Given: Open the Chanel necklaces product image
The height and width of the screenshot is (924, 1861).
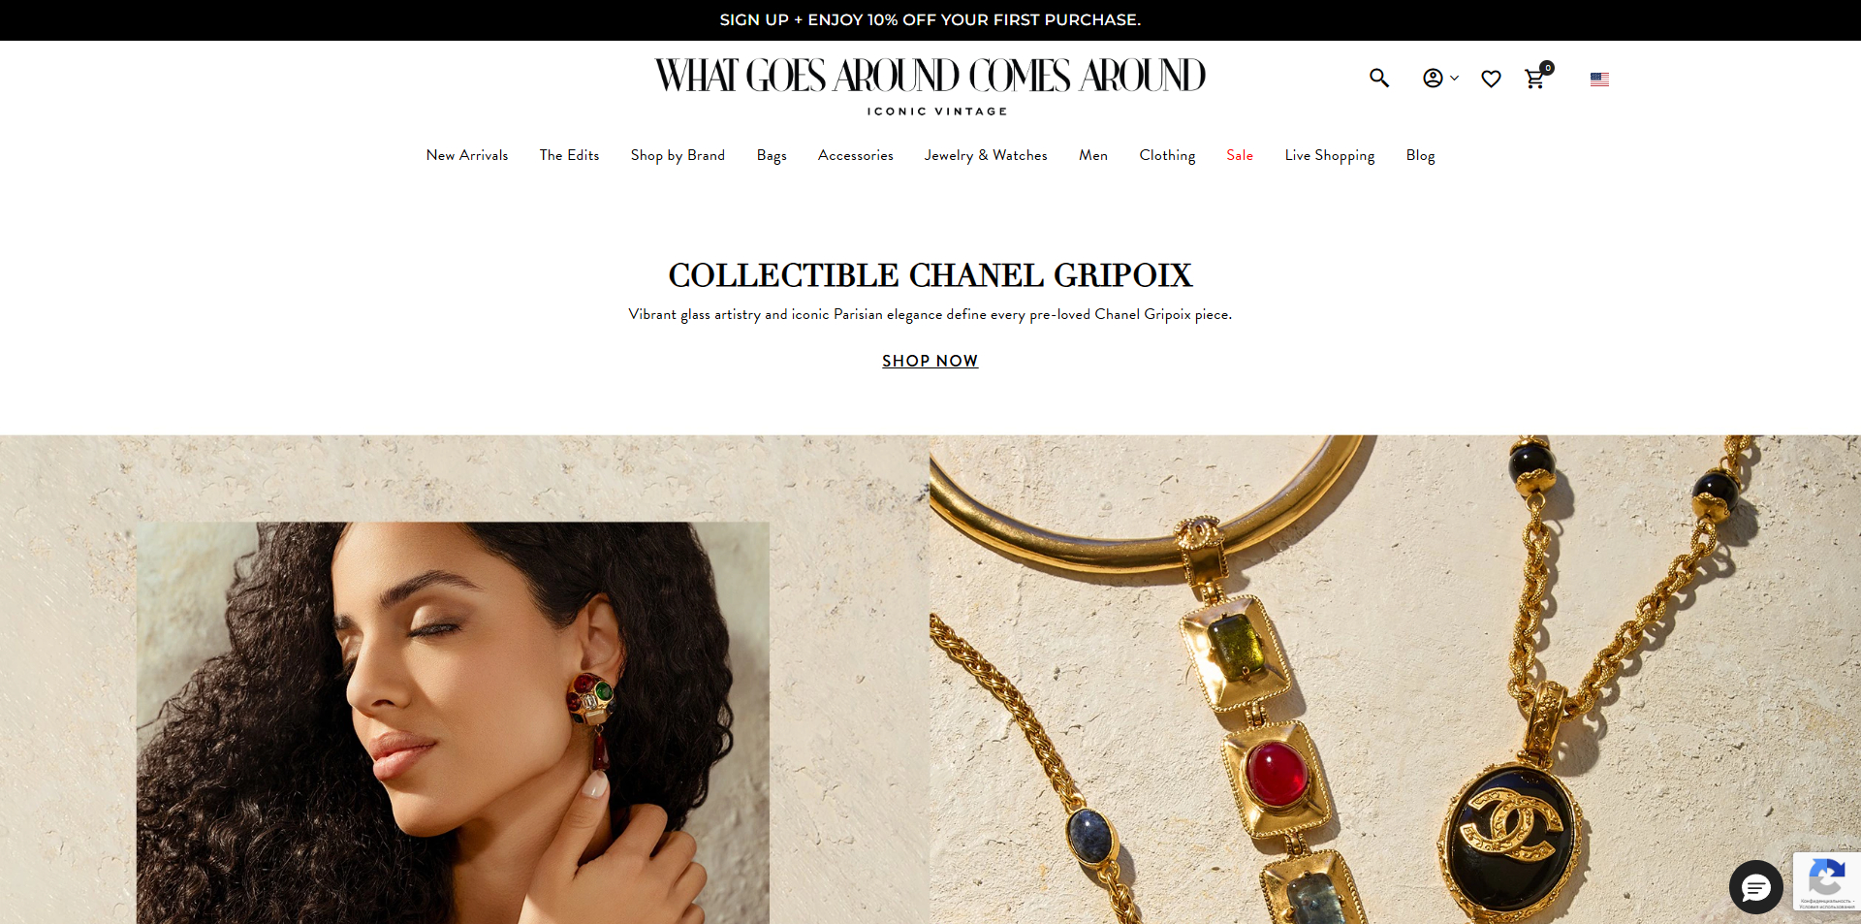Looking at the screenshot, I should [x=1396, y=679].
